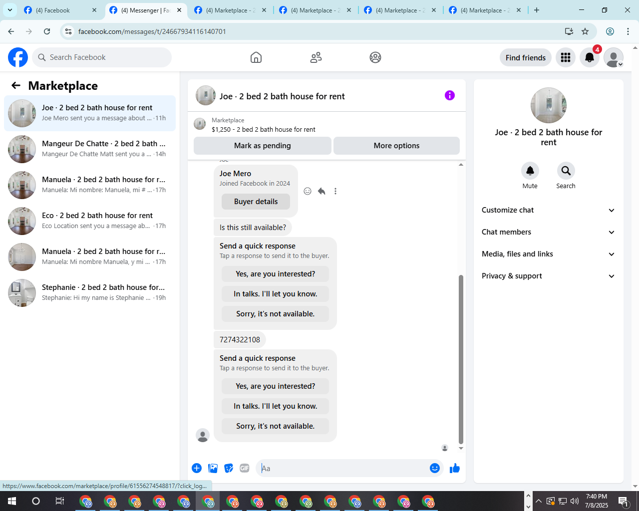The image size is (639, 511).
Task: Send a thumbs up like
Action: coord(455,468)
